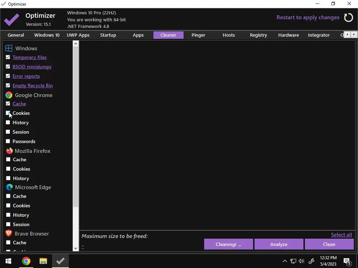Click the list scrollbar down arrow
This screenshot has height=268, width=358.
tap(76, 248)
